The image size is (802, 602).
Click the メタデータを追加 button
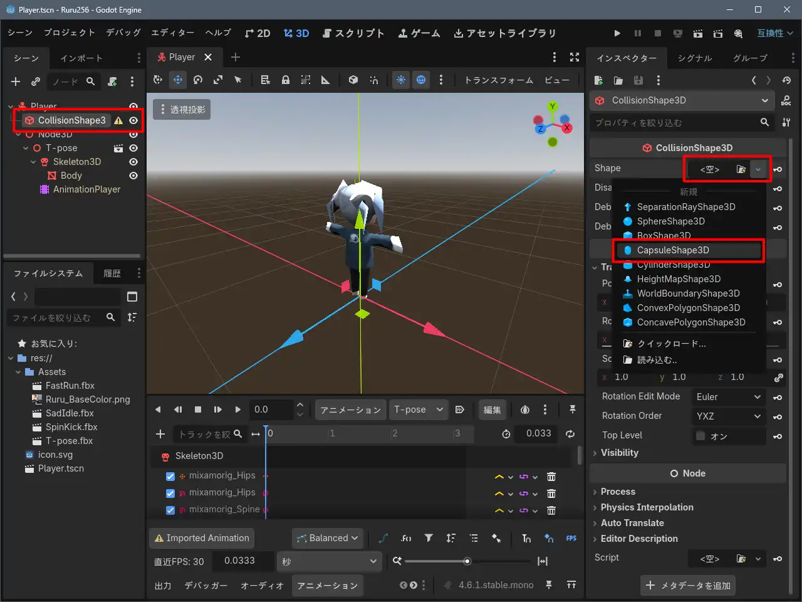click(688, 585)
